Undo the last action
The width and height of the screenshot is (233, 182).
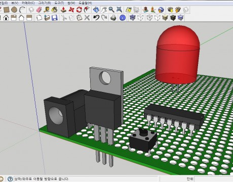coord(96,18)
